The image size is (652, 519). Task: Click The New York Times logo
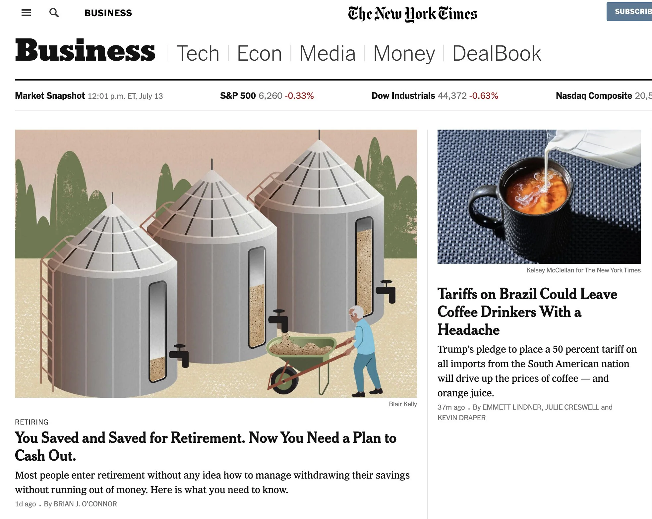pyautogui.click(x=412, y=14)
